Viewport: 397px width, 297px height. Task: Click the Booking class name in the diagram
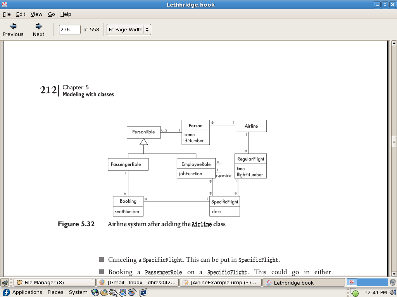point(128,201)
